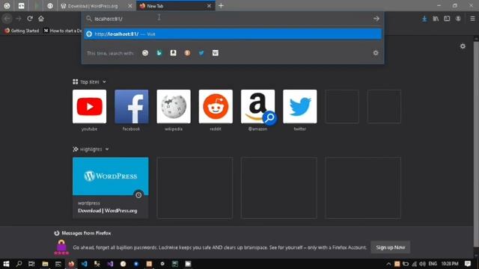Image resolution: width=479 pixels, height=269 pixels.
Task: Open 'How to start a De' bookmark
Action: coord(63,31)
